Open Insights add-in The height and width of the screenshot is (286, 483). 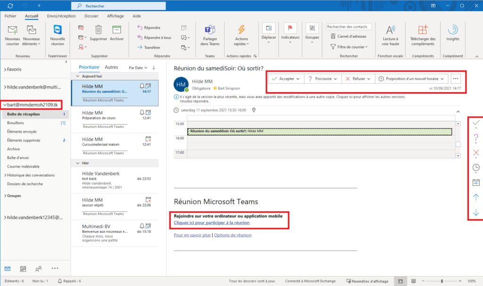452,33
